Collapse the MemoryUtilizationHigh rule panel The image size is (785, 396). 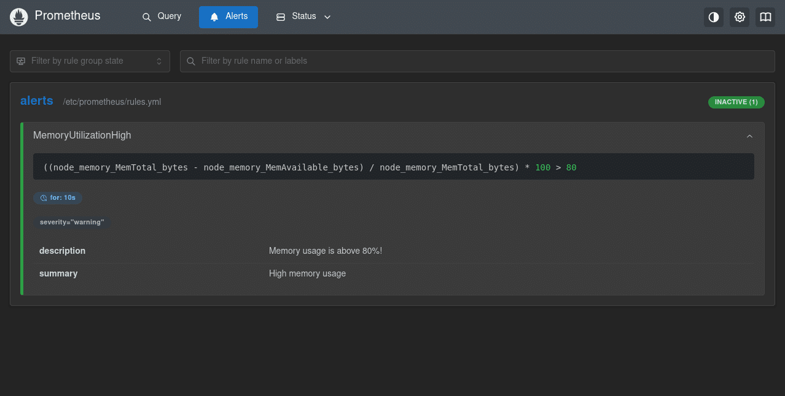tap(749, 136)
